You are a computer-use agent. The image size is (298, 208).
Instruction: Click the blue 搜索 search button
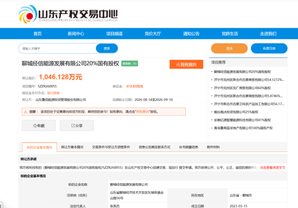click(x=107, y=48)
